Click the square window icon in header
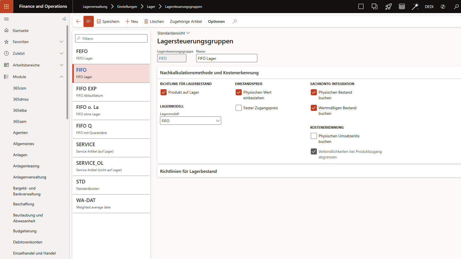 click(x=361, y=6)
